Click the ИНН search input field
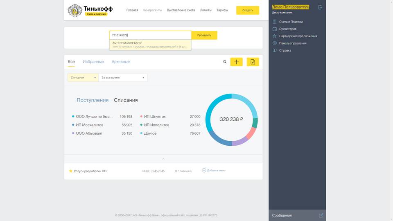393x221 pixels. pos(150,35)
